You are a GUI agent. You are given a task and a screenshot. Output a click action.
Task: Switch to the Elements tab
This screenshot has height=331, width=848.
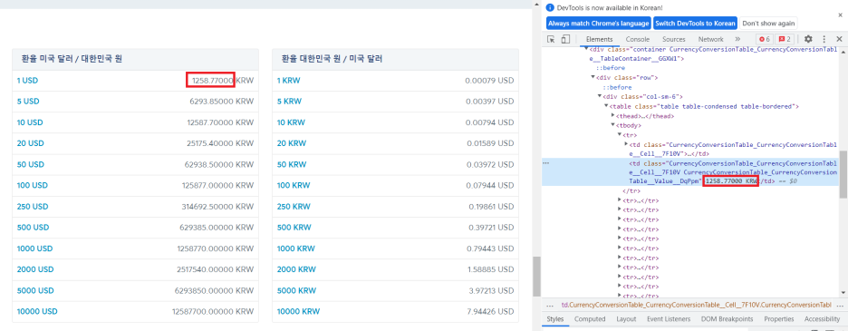pos(599,39)
